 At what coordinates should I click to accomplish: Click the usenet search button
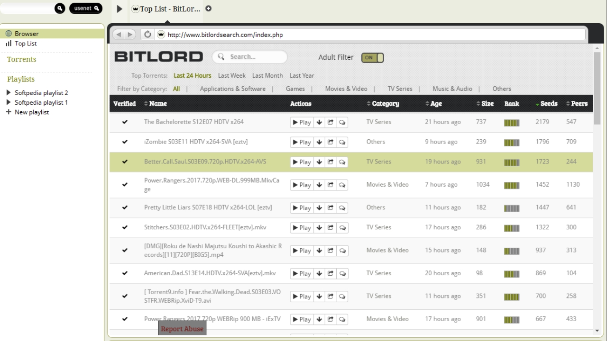point(86,8)
